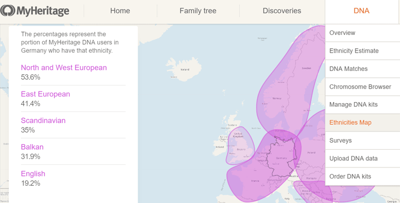Viewport: 400px width, 203px height.
Task: Open Discoveries menu item
Action: click(282, 11)
